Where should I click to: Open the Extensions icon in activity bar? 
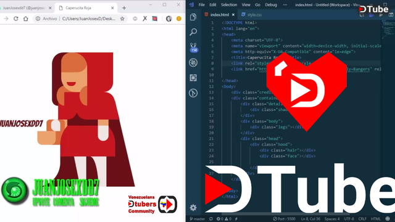193,78
